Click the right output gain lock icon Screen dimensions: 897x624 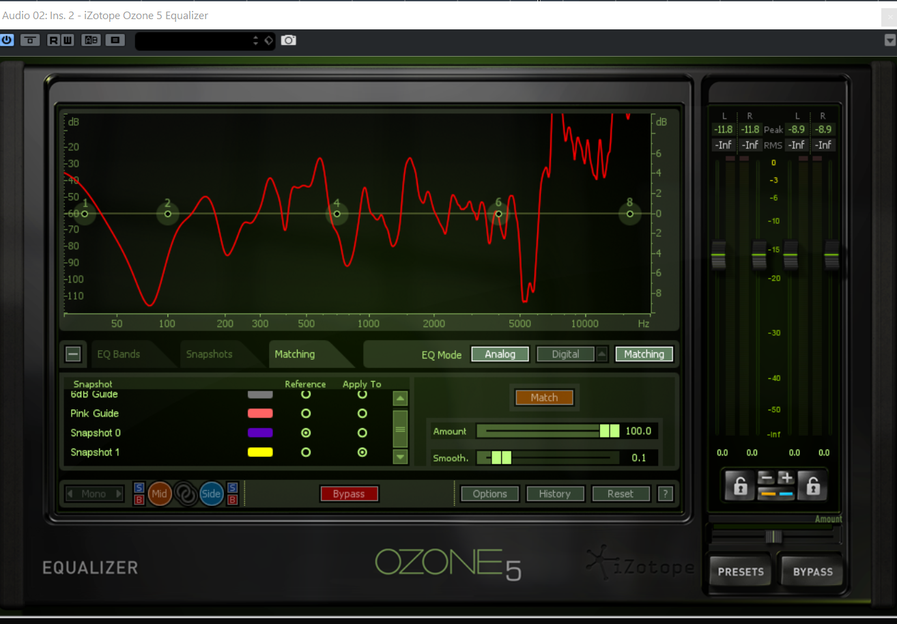[x=812, y=486]
